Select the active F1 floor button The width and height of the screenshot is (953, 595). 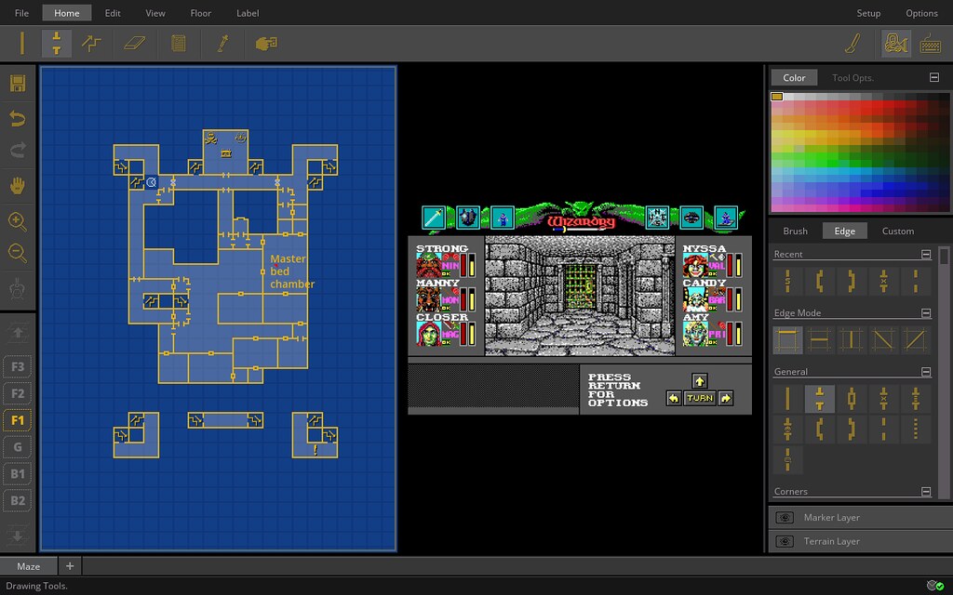click(x=18, y=420)
